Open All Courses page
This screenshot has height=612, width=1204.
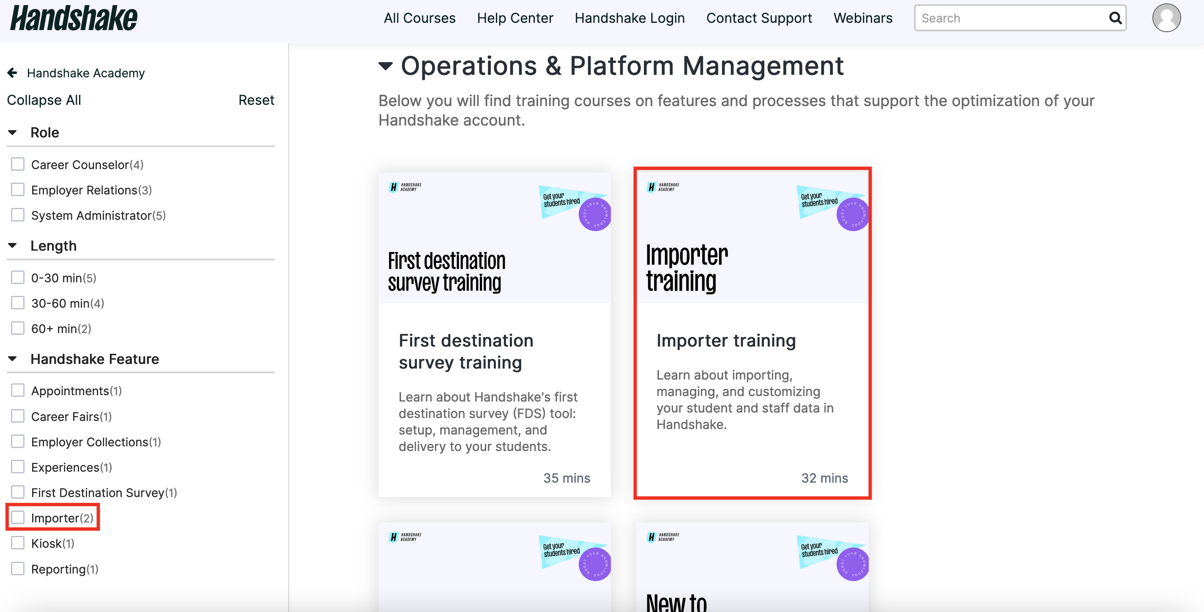pos(419,18)
